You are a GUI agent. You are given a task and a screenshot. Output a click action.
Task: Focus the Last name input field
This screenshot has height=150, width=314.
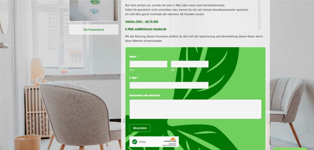pos(190,64)
